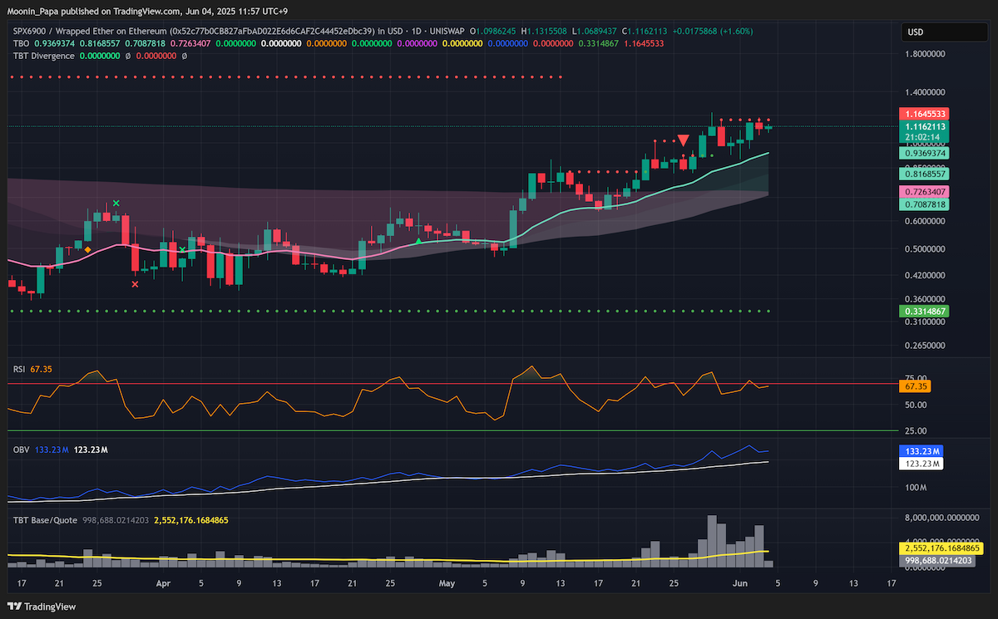The height and width of the screenshot is (619, 998).
Task: Click the uppermost green X marker in late March
Action: click(x=116, y=203)
